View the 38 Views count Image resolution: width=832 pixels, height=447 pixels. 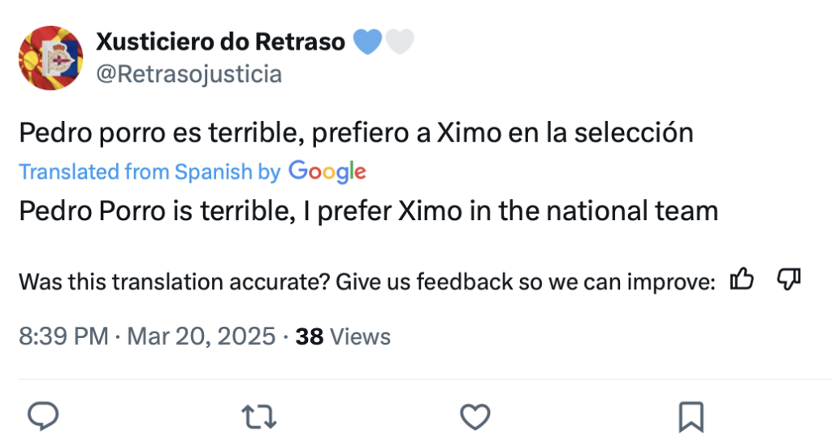(x=343, y=336)
